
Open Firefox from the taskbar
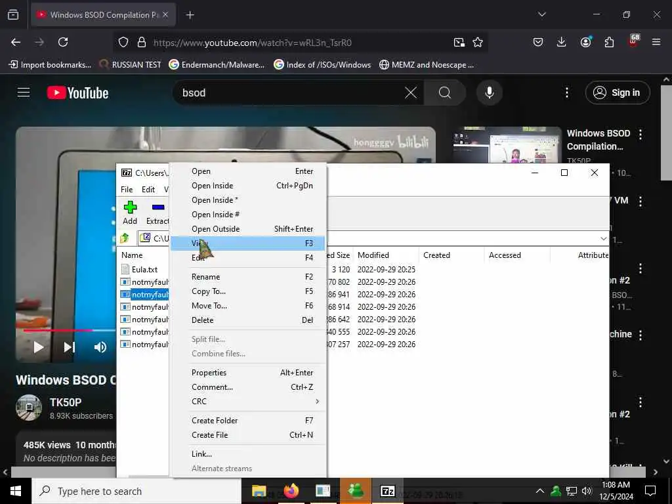[291, 491]
